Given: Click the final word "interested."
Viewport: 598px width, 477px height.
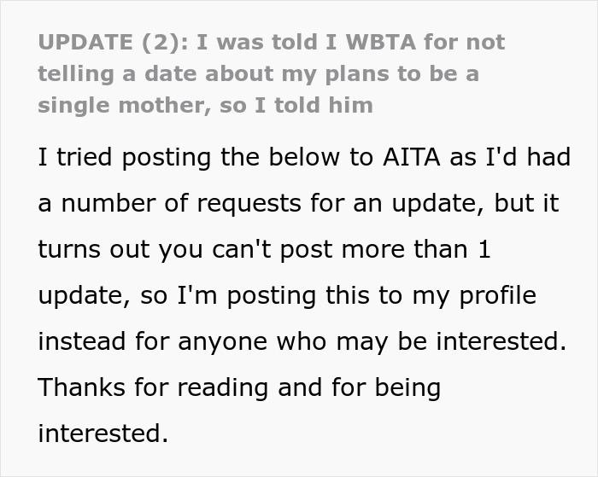Looking at the screenshot, I should (x=103, y=433).
